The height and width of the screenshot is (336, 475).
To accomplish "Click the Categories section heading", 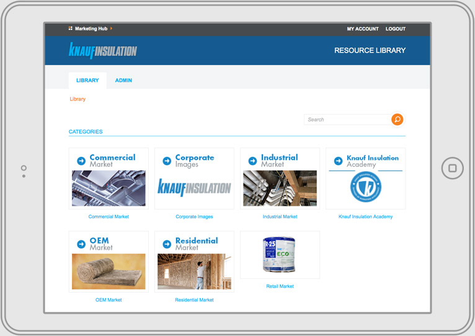I will click(x=86, y=132).
